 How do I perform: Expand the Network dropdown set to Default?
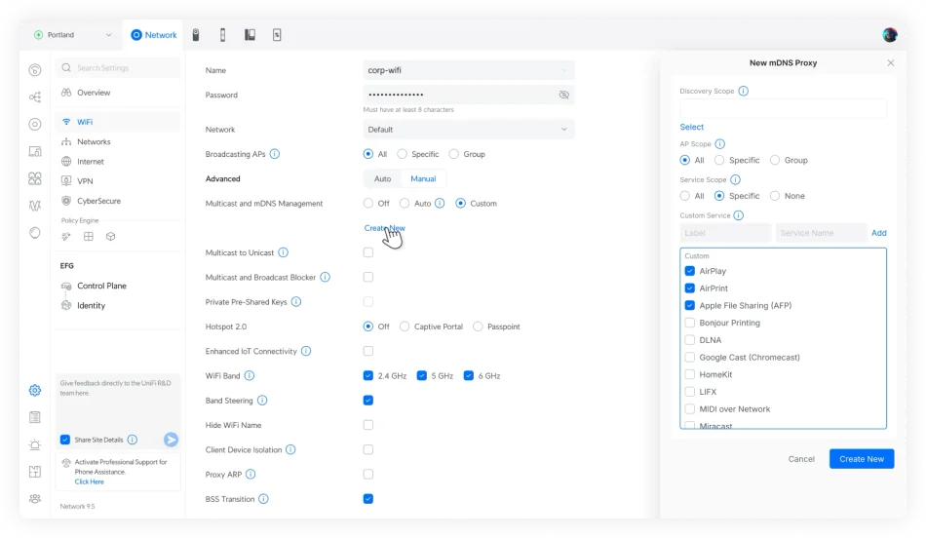click(x=469, y=130)
